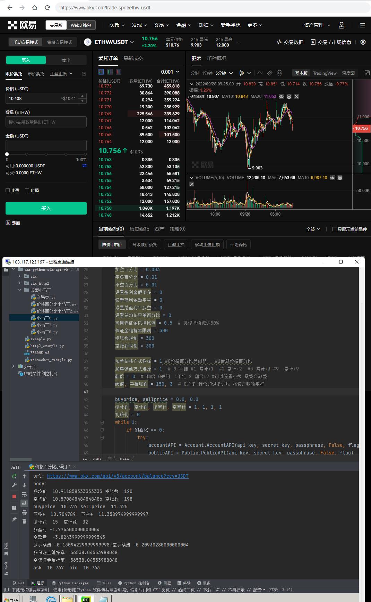Show bids-only order book view icon
Screen dimensions: 371x602
tap(110, 72)
